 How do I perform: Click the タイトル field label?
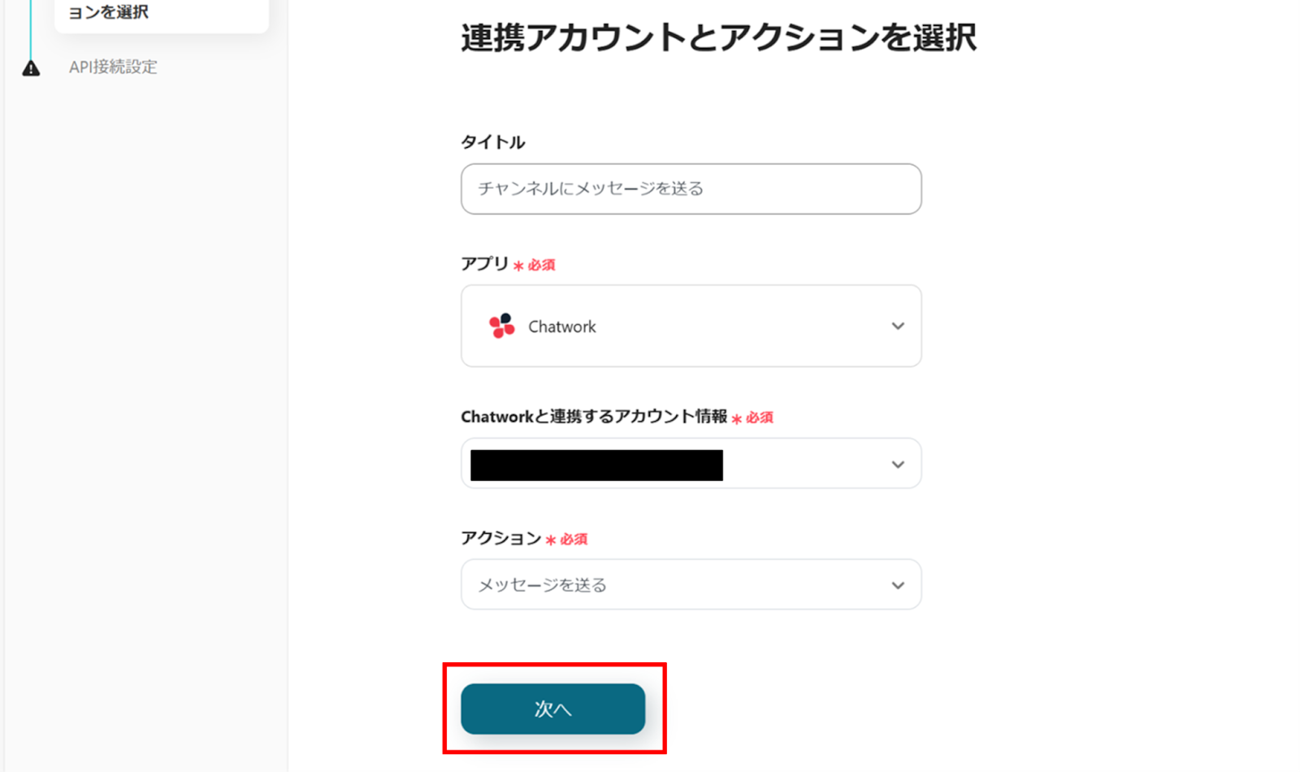492,142
